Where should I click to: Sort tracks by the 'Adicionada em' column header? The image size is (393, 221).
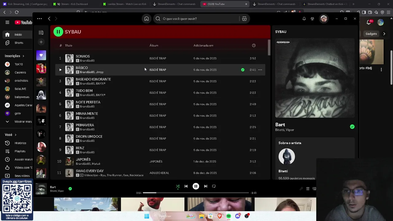pos(203,45)
